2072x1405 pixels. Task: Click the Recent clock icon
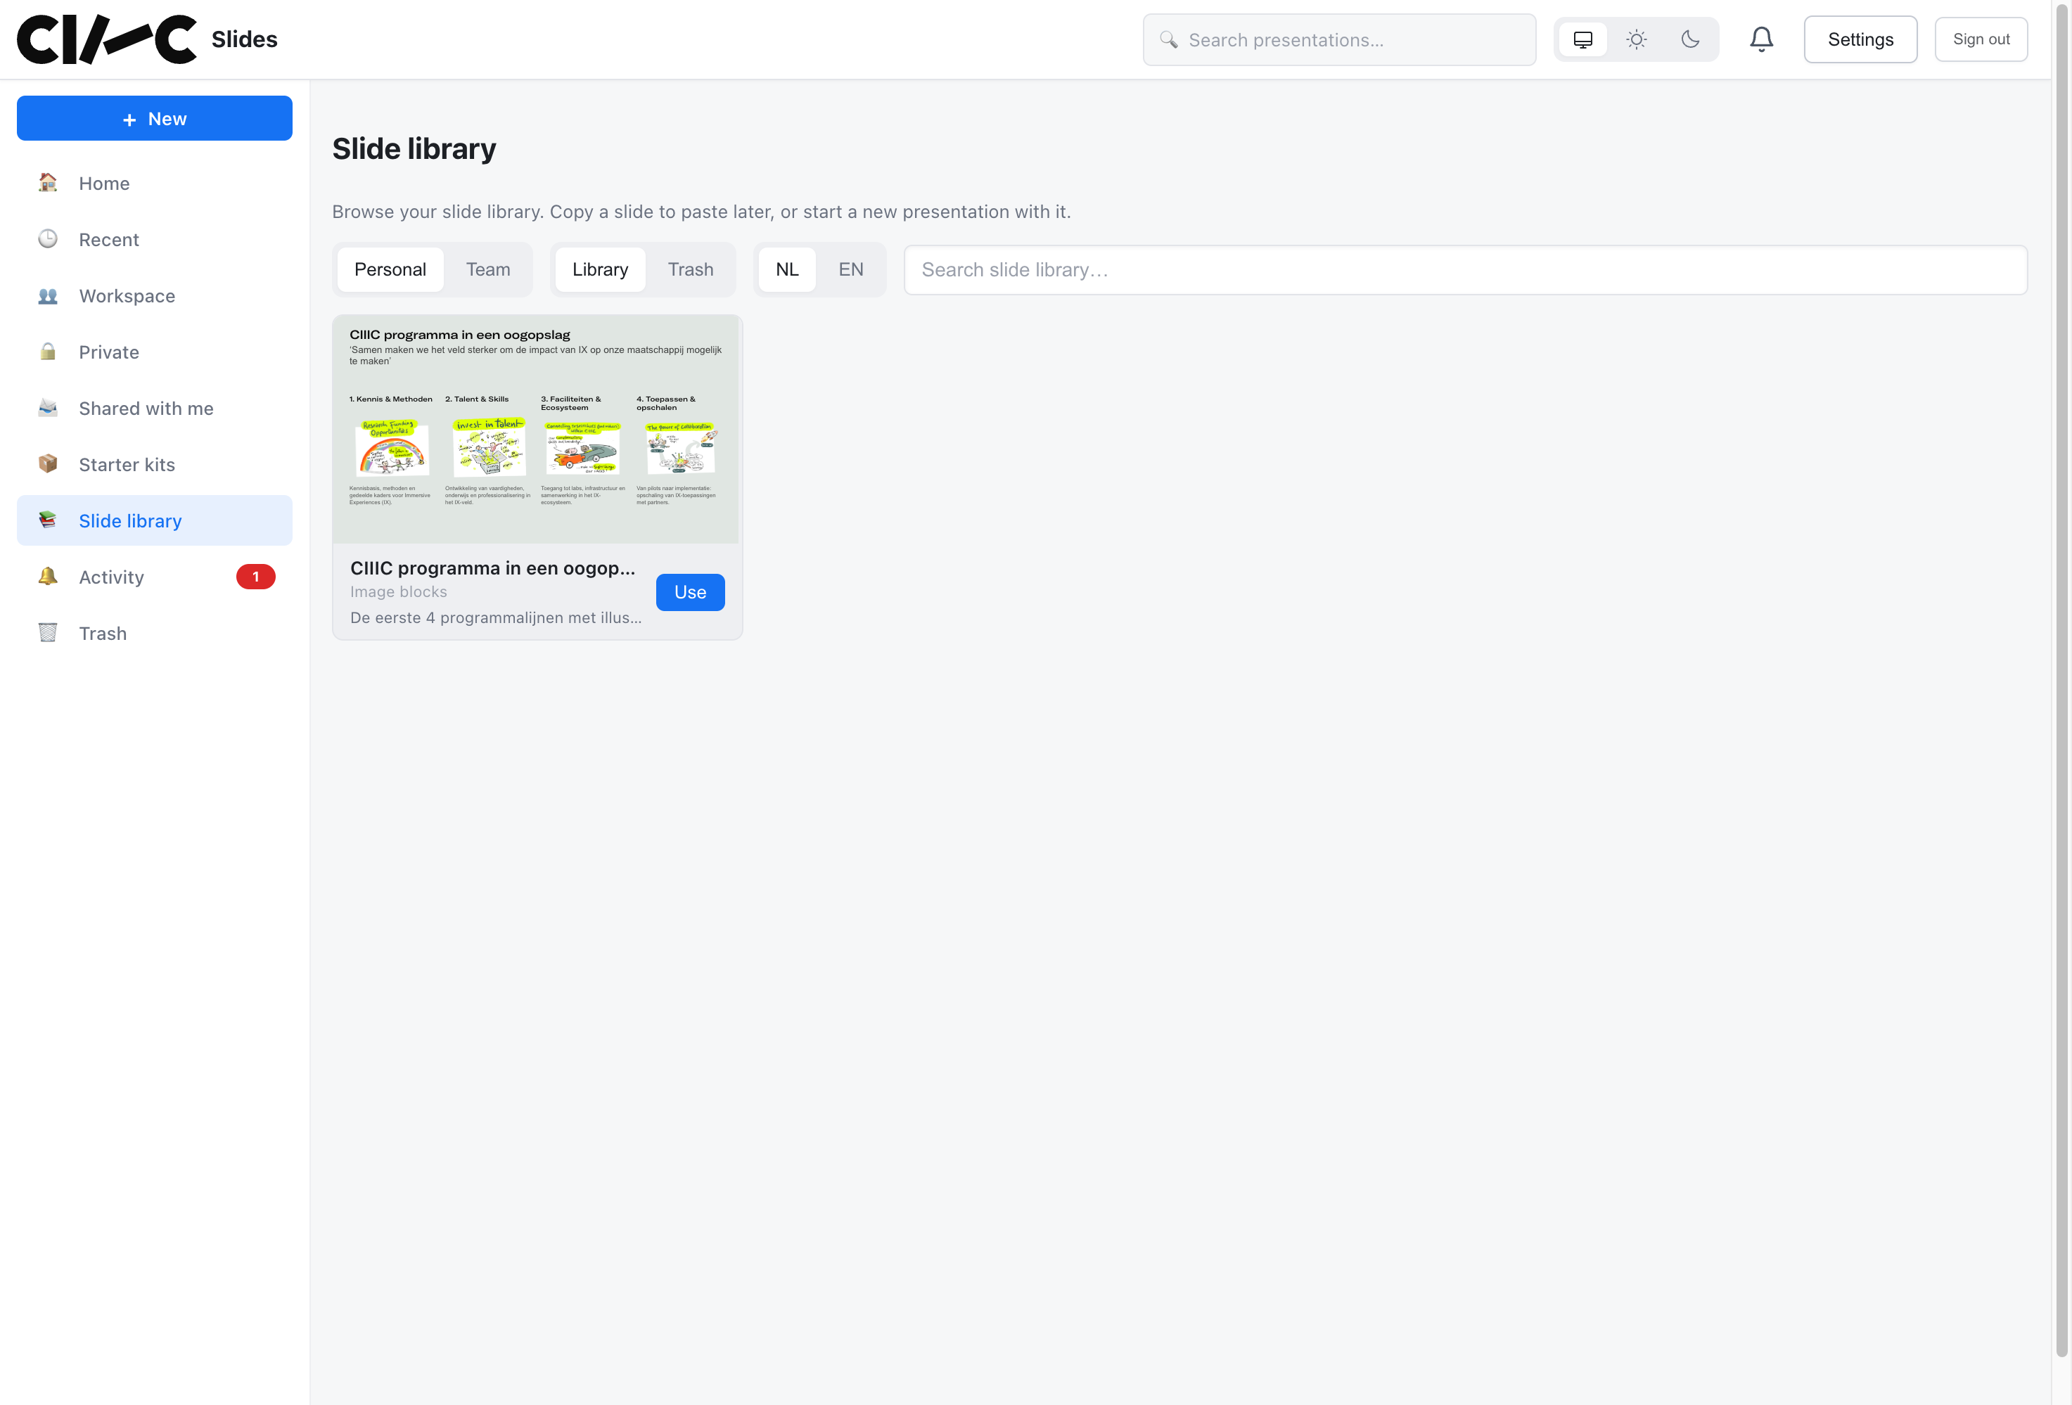pos(48,239)
